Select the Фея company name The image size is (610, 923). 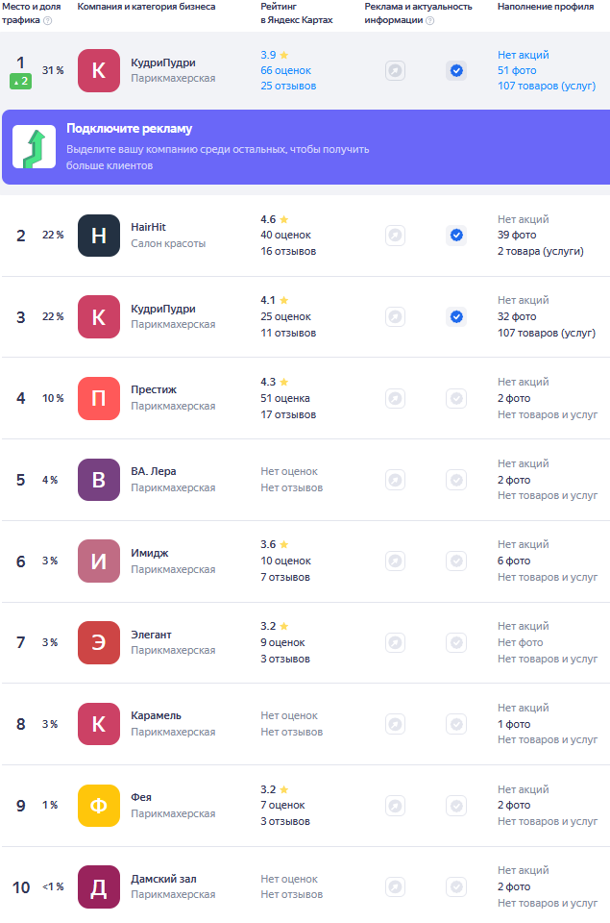pos(141,797)
